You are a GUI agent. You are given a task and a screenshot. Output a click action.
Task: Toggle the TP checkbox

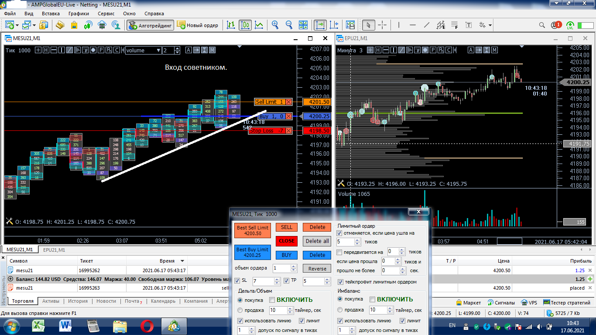(x=287, y=280)
